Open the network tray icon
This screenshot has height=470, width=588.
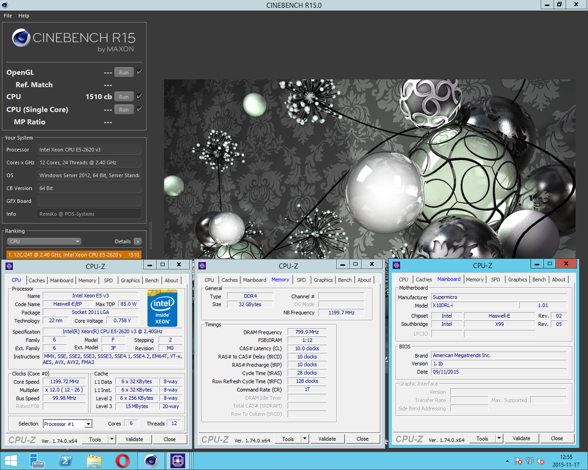[530, 461]
